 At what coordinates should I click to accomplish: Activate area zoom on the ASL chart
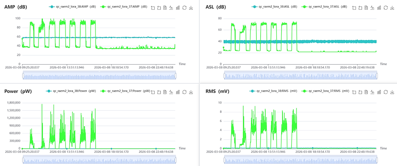click(354, 8)
